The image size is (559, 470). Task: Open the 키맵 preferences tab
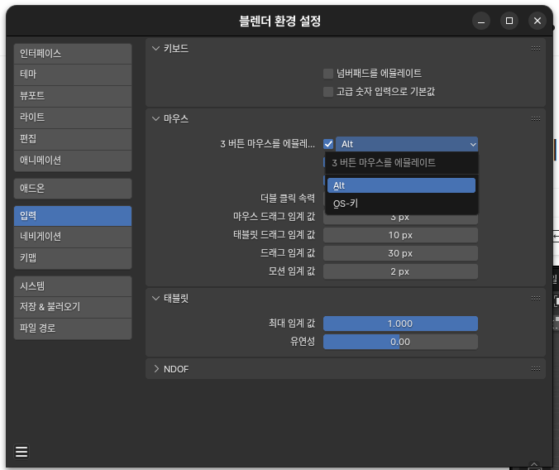(x=73, y=258)
